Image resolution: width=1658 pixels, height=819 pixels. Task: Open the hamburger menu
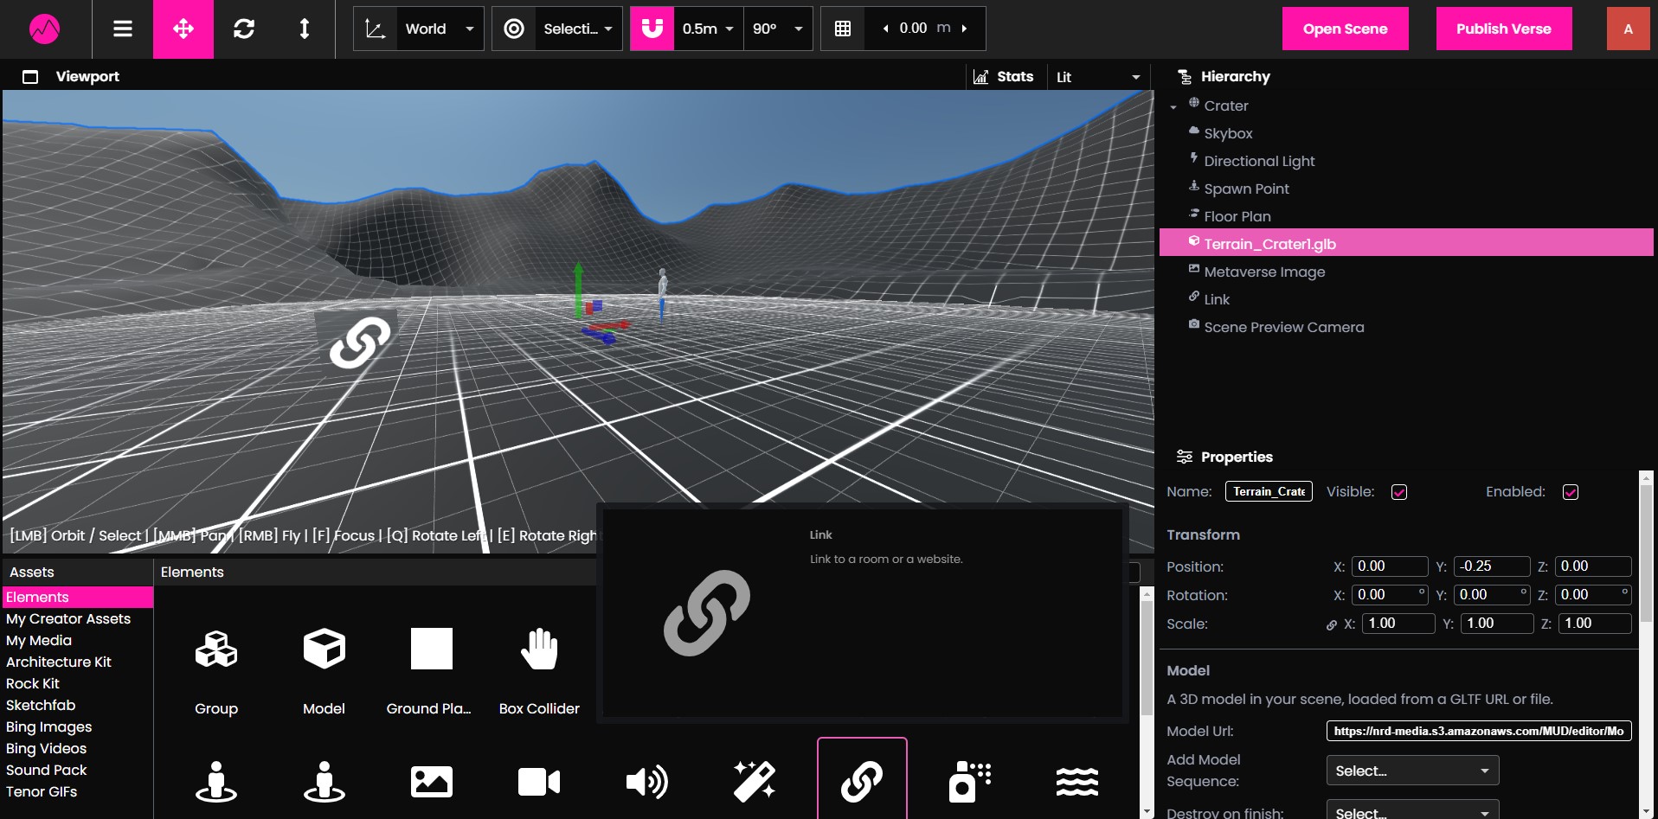(123, 29)
